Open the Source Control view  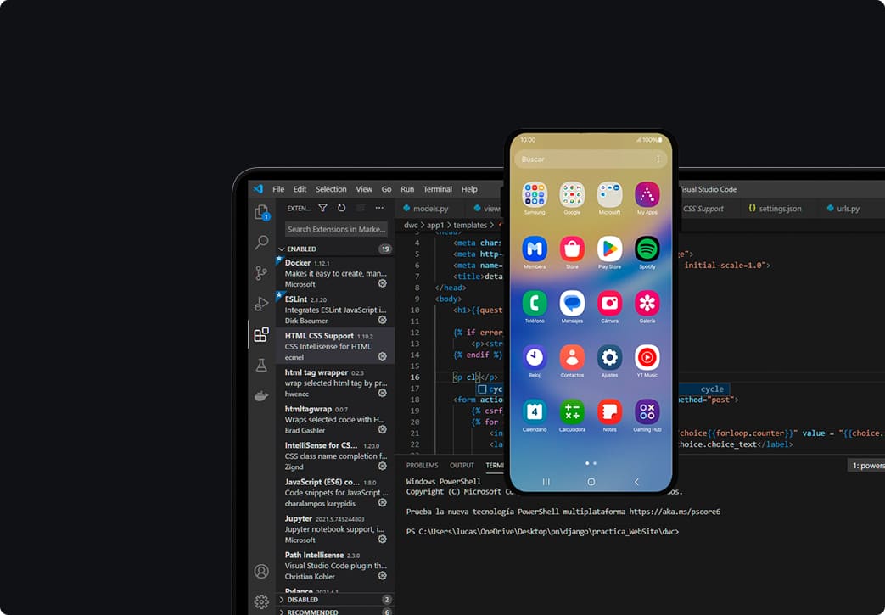pyautogui.click(x=261, y=273)
